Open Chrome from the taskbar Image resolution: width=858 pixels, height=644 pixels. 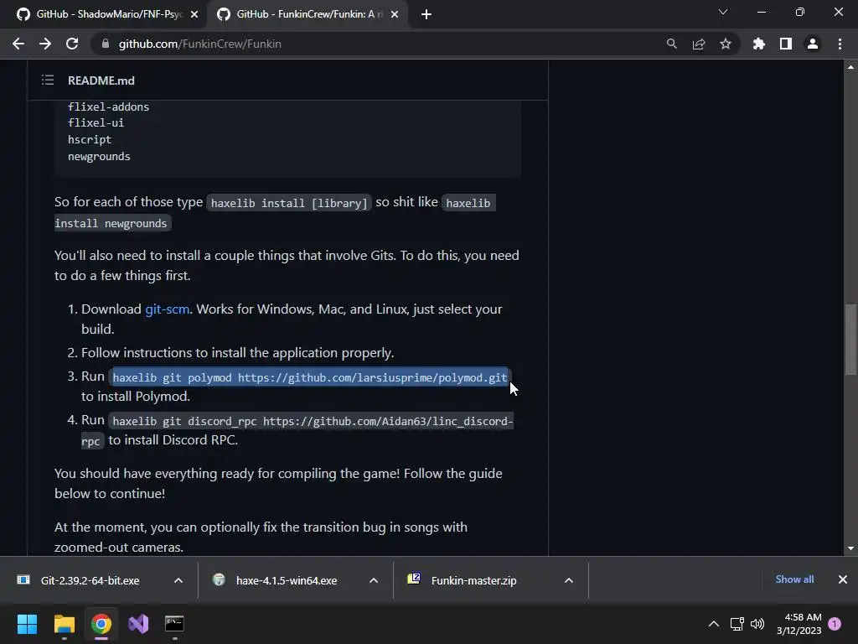click(x=101, y=624)
